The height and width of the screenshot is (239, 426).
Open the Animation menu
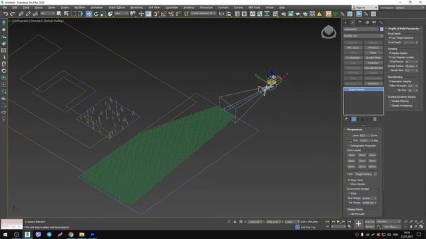[x=97, y=7]
